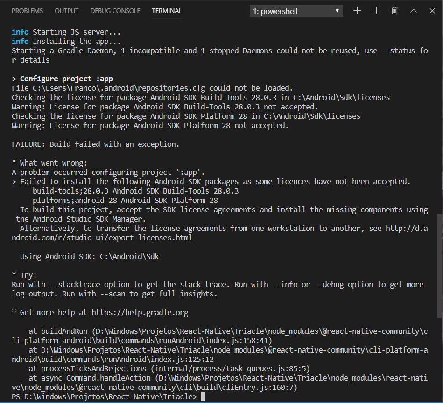Click 'at processTicksAndRejections' stack trace line
Viewport: 443px width, 403px height.
tap(169, 368)
